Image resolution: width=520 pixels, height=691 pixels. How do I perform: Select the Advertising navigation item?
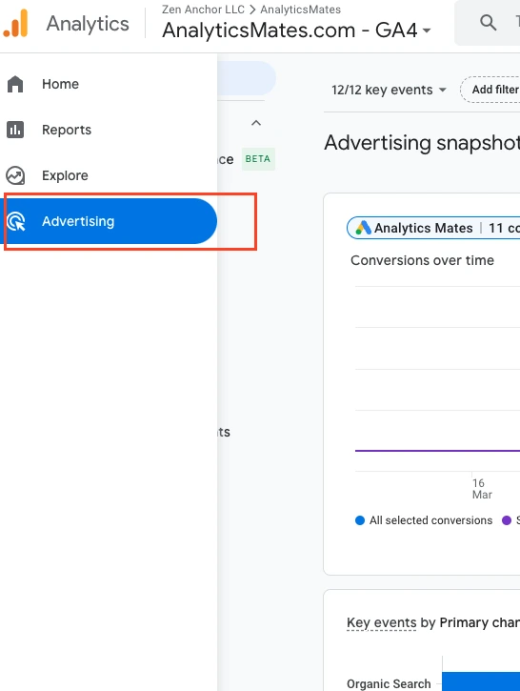click(x=109, y=221)
